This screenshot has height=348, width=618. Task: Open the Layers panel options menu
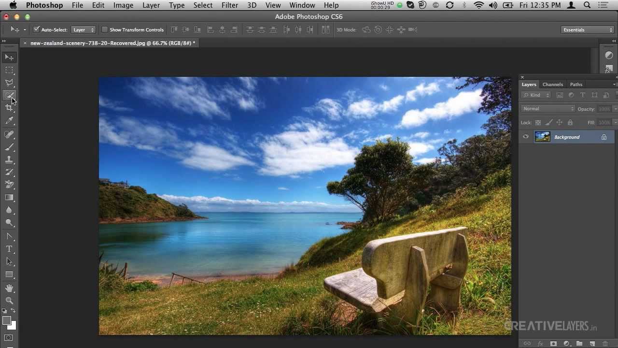615,84
